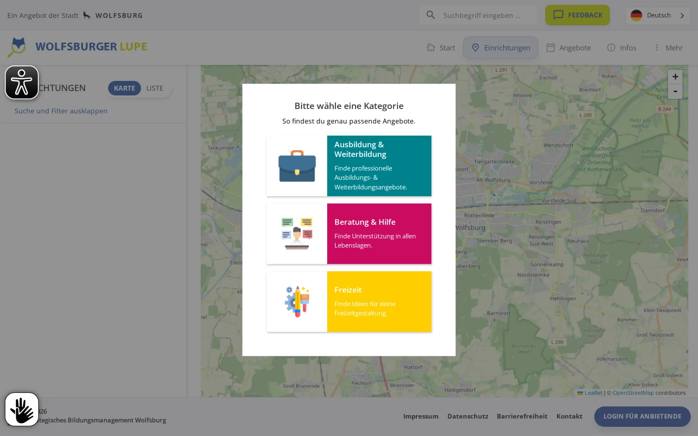Open the Infos tab
This screenshot has width=698, height=436.
click(x=622, y=48)
